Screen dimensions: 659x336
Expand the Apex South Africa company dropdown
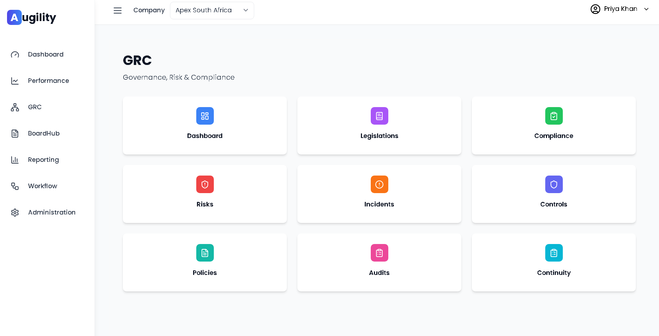(x=212, y=11)
